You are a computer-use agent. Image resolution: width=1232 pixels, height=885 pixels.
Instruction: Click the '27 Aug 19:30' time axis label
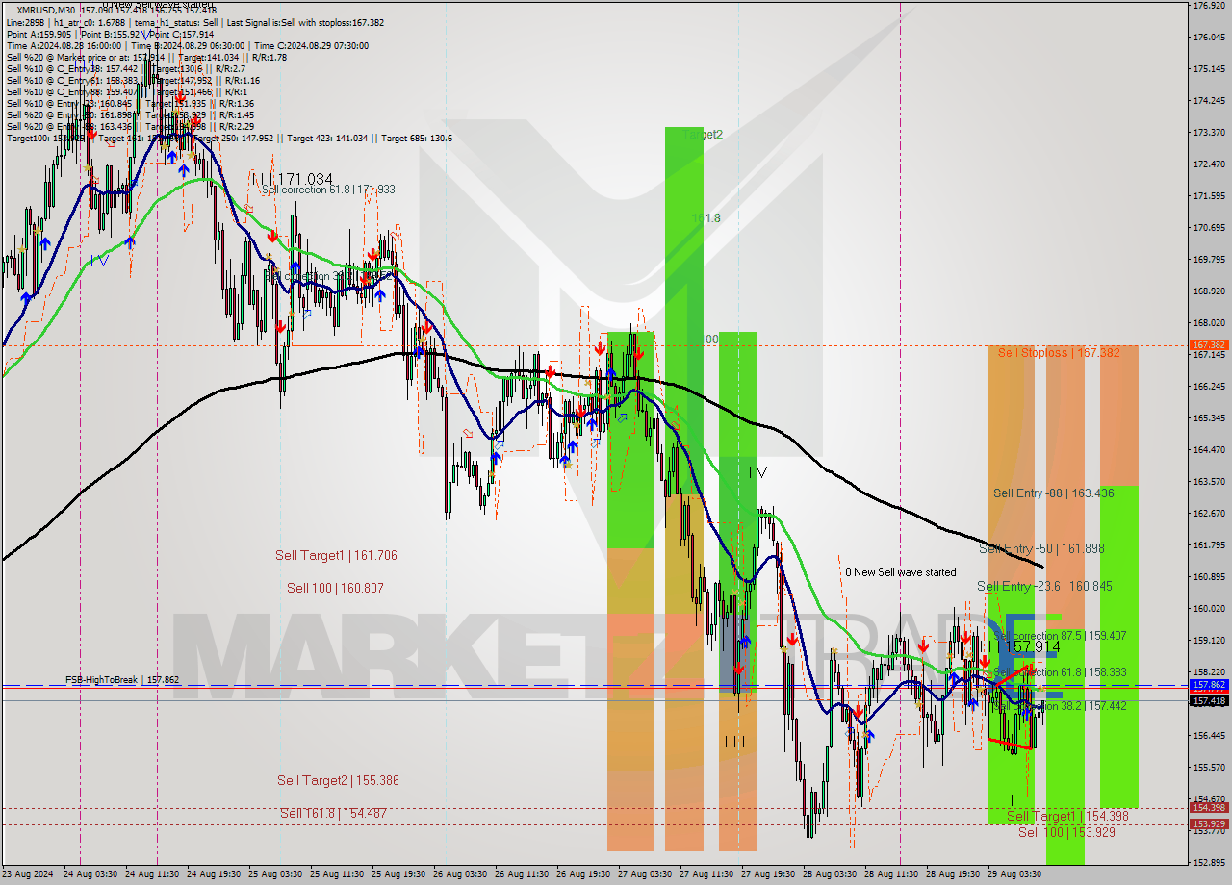tap(769, 874)
